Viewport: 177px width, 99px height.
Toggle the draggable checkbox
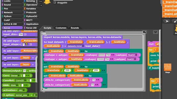55,2
